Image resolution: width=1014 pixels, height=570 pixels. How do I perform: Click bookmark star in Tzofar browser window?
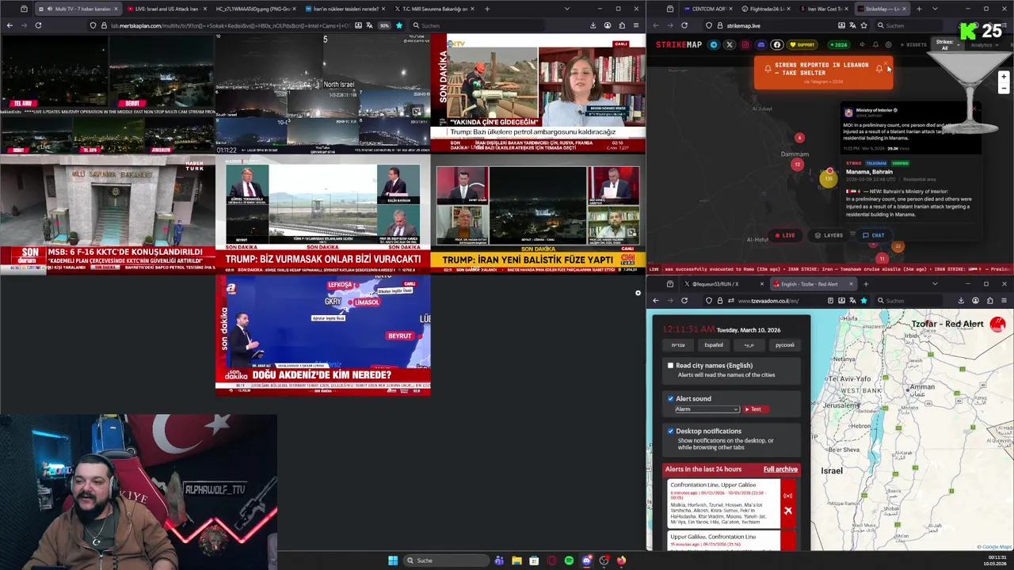click(863, 301)
